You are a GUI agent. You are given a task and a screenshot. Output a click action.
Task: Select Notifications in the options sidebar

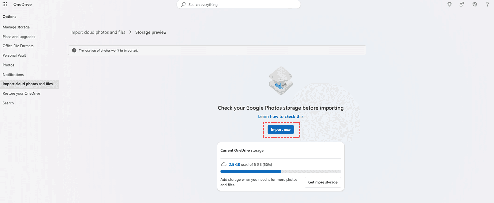pyautogui.click(x=13, y=75)
